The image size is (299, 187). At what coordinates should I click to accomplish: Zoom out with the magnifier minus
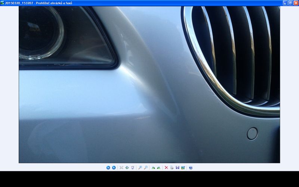[146, 168]
